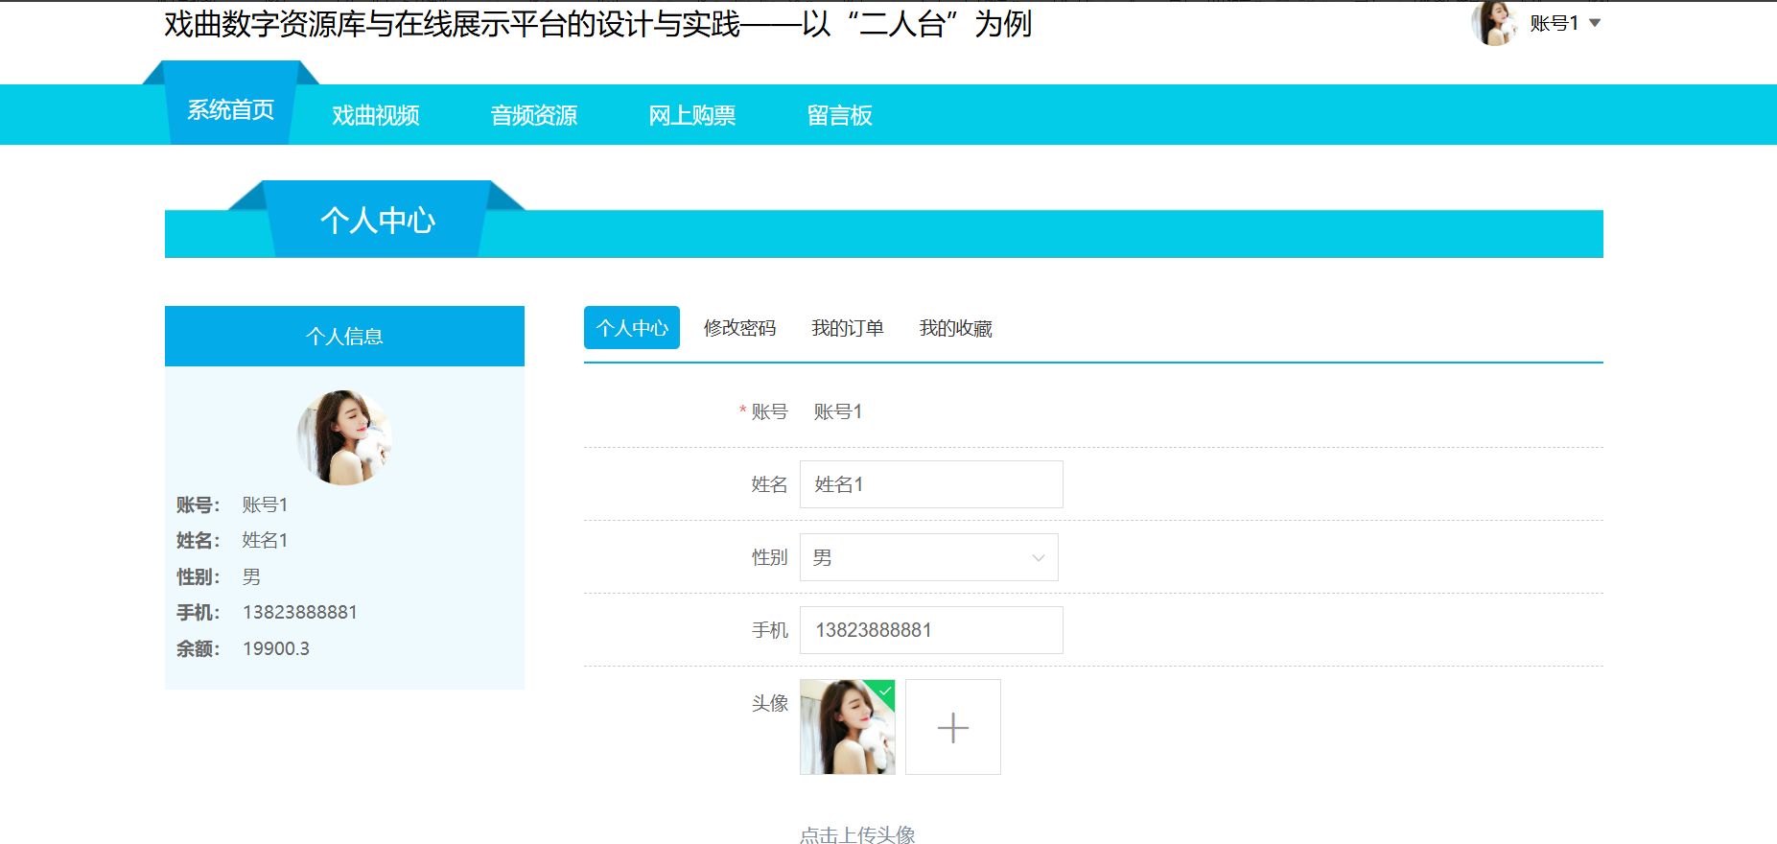Switch to 修改密码 tab
This screenshot has width=1777, height=844.
(739, 328)
